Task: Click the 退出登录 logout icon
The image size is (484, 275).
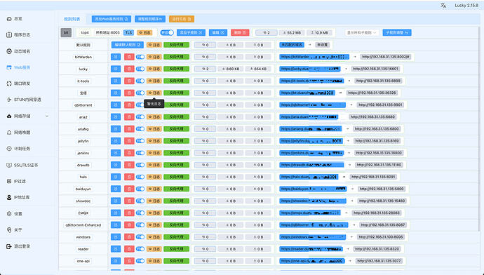Action: pyautogui.click(x=9, y=246)
